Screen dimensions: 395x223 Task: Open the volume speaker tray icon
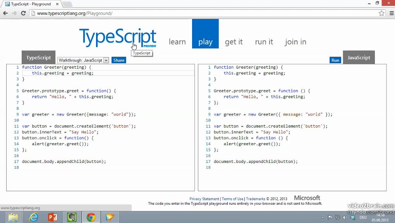tap(345, 218)
